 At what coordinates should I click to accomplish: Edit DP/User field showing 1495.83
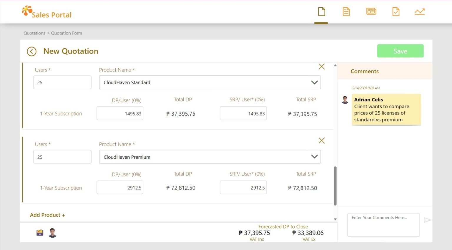pos(120,113)
